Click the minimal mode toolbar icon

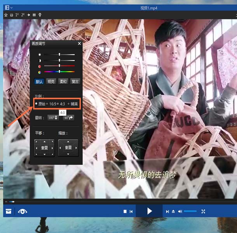pos(12,15)
